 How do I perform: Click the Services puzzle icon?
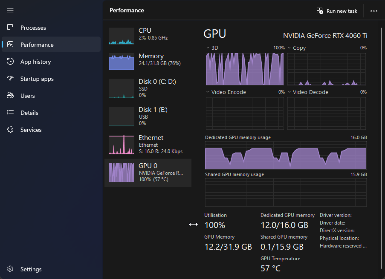[11, 130]
